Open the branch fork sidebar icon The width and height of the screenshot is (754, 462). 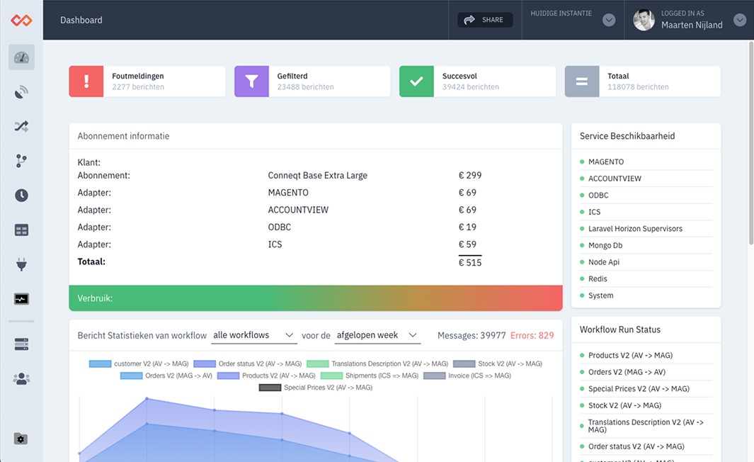pyautogui.click(x=21, y=161)
